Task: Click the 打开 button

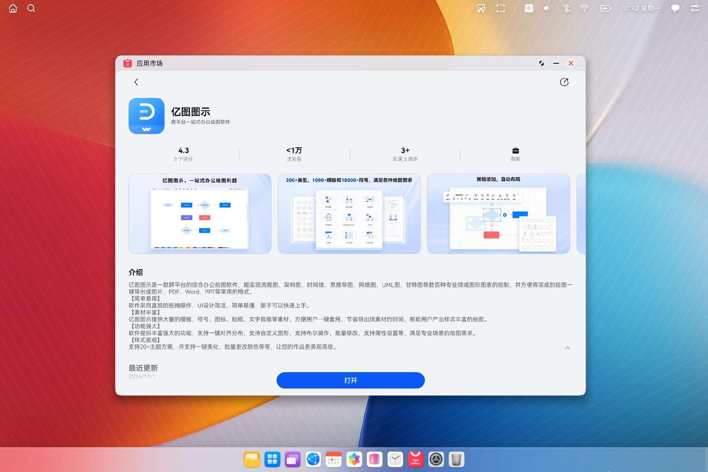Action: click(351, 380)
